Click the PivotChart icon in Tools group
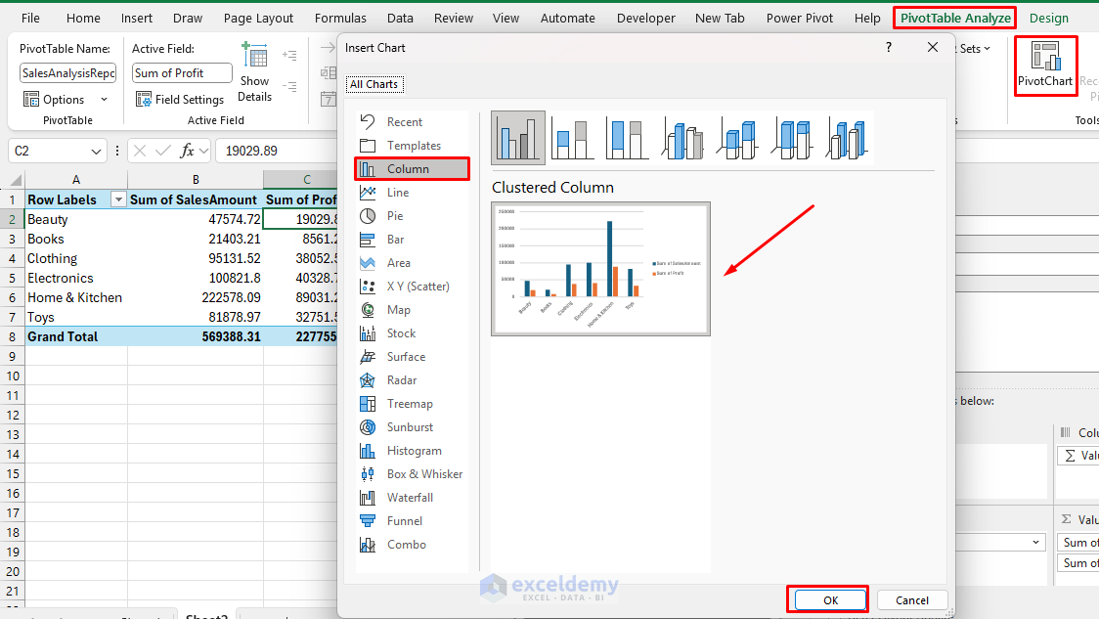 click(1045, 65)
